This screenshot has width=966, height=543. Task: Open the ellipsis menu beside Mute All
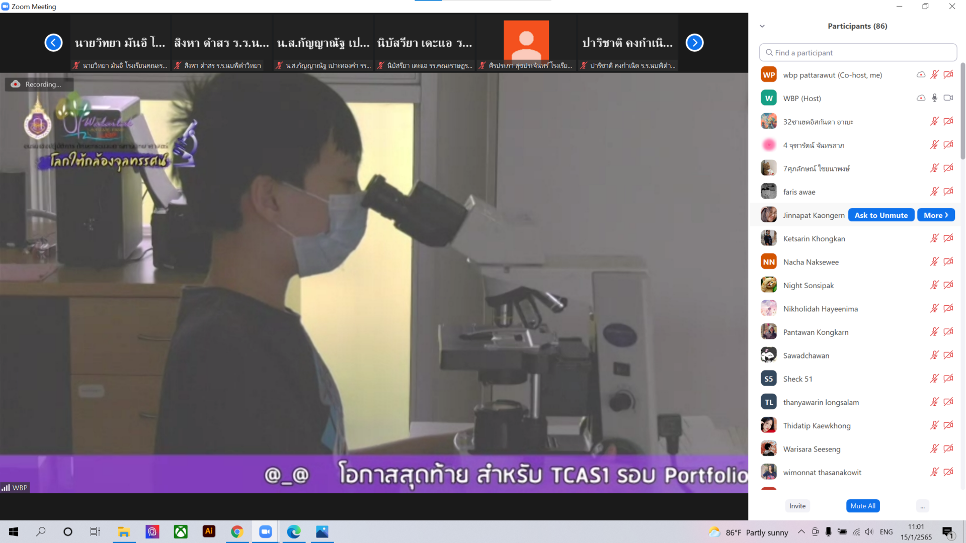[x=922, y=506]
